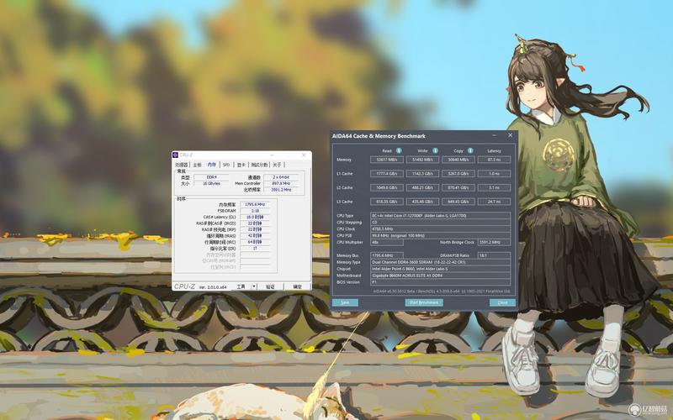Click the 内存频率 value 1795.6 MHz in CPU-Z

[x=255, y=204]
